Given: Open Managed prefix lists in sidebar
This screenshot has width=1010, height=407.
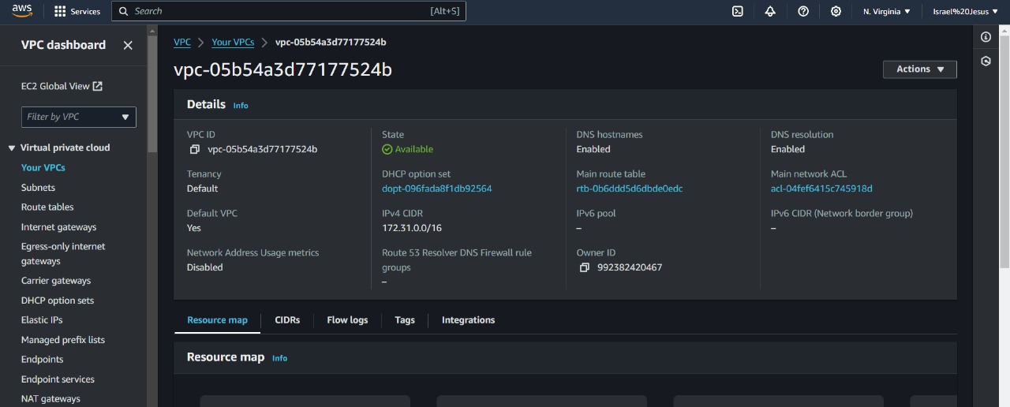Looking at the screenshot, I should (63, 340).
